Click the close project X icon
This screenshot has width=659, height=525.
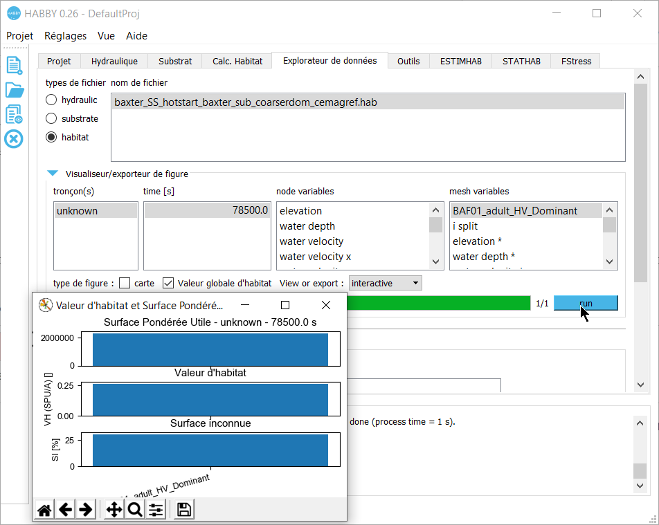click(x=14, y=139)
